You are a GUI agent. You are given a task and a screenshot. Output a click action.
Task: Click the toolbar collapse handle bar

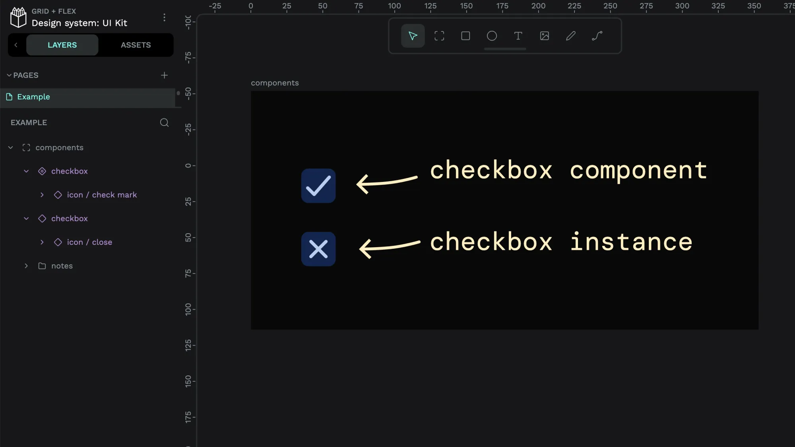tap(505, 49)
